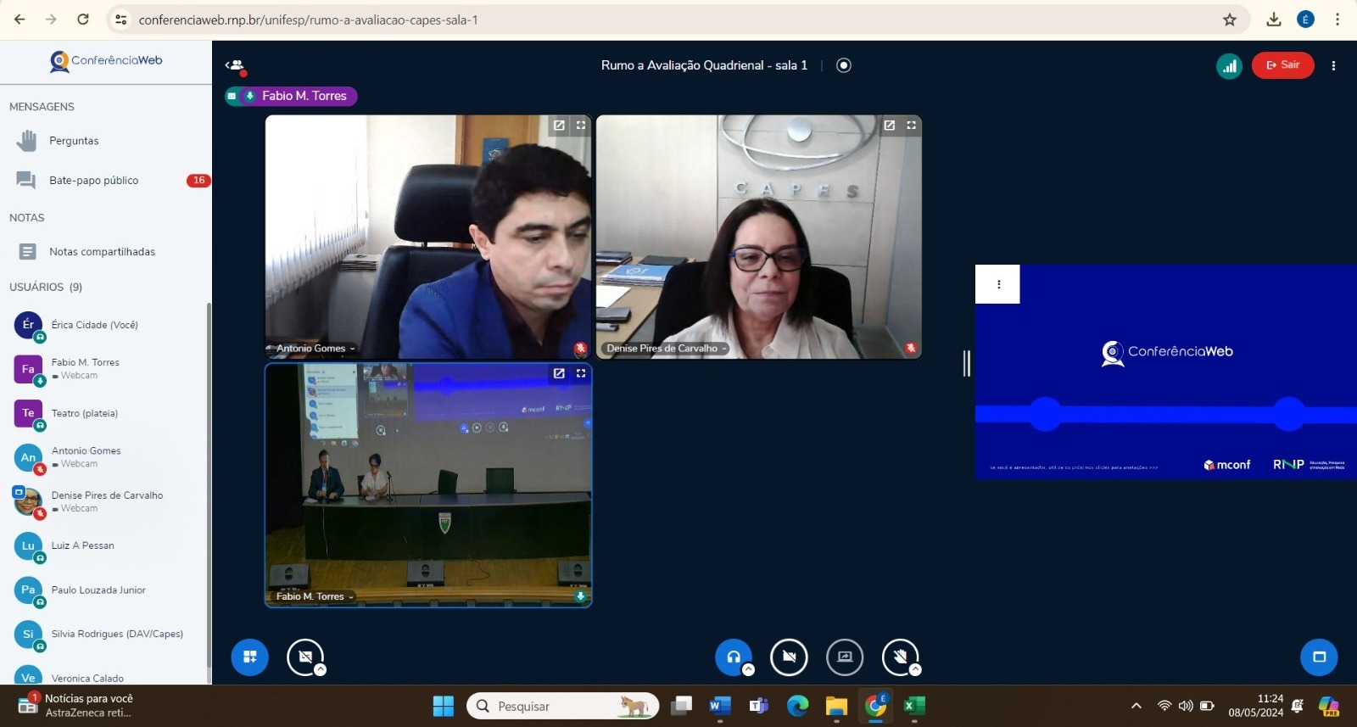Open the connection status signal icon
Screen dimensions: 1357x727
(1229, 65)
